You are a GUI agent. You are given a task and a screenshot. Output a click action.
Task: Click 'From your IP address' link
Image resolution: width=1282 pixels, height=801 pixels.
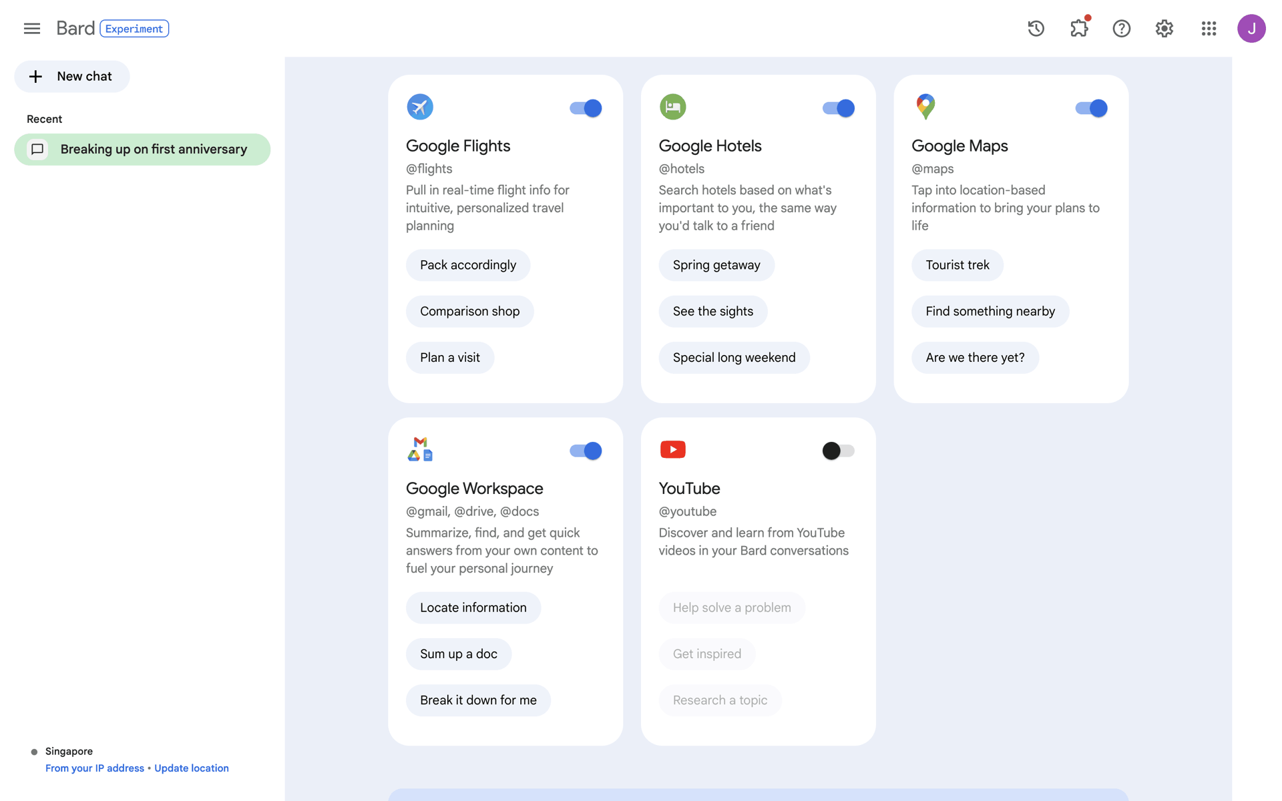[x=95, y=768]
